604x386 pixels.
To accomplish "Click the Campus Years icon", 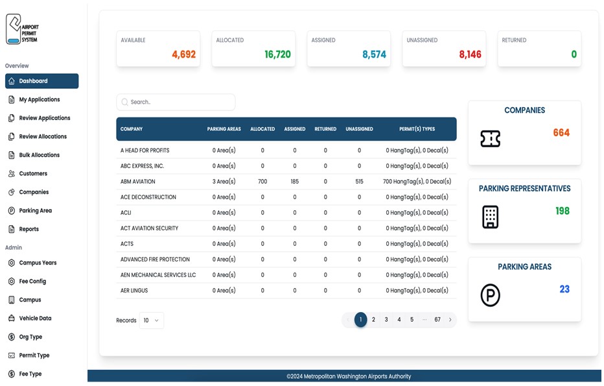I will tap(12, 263).
